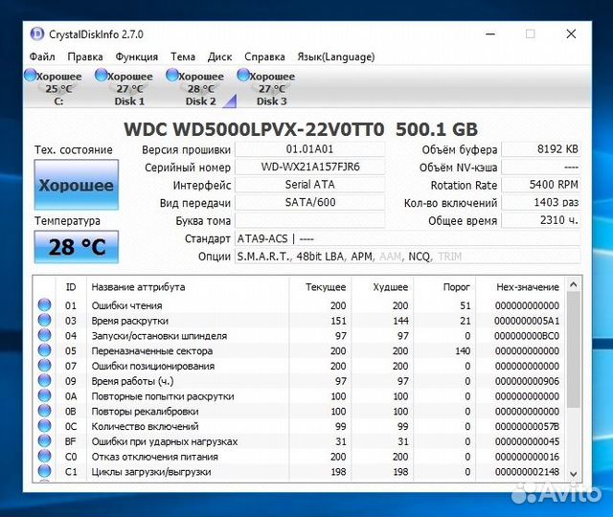Screen dimensions: 613x517
Task: Click the total hours value 2310 ч.
Action: tap(541, 220)
